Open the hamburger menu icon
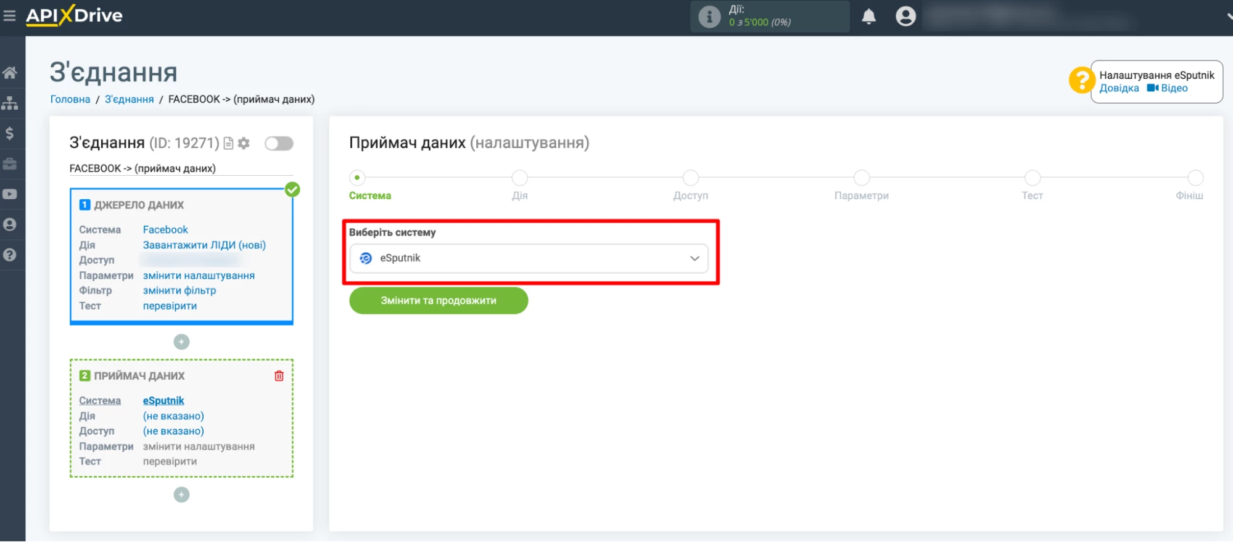The height and width of the screenshot is (542, 1233). [9, 15]
